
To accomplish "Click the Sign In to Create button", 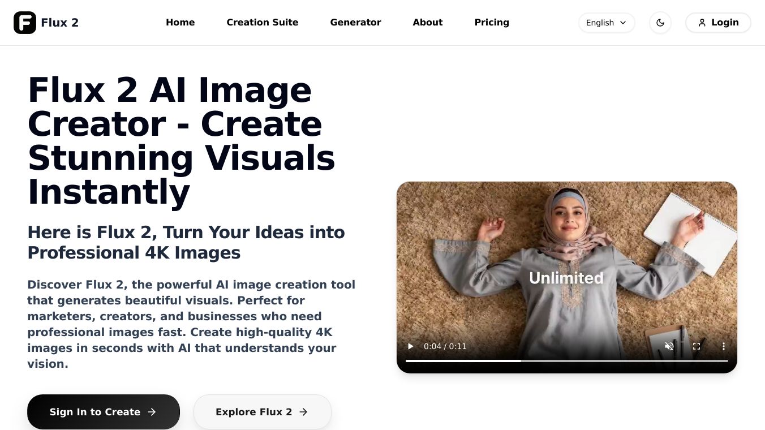I will click(x=104, y=412).
